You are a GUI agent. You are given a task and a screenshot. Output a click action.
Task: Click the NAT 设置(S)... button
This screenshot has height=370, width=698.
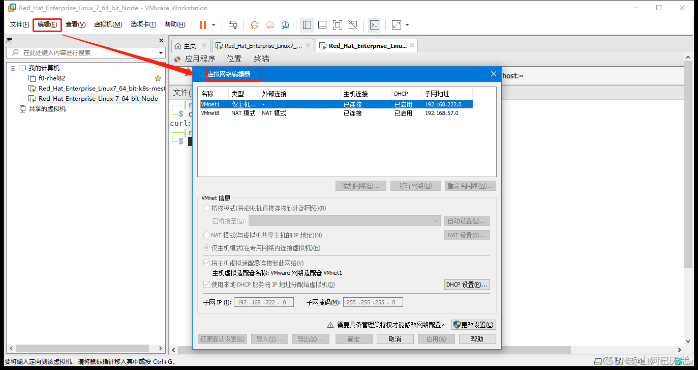tap(467, 235)
